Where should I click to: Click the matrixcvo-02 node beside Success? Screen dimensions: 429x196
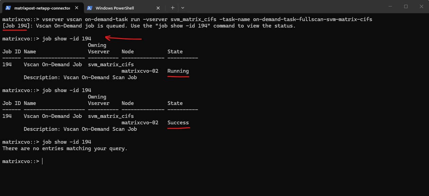click(140, 123)
